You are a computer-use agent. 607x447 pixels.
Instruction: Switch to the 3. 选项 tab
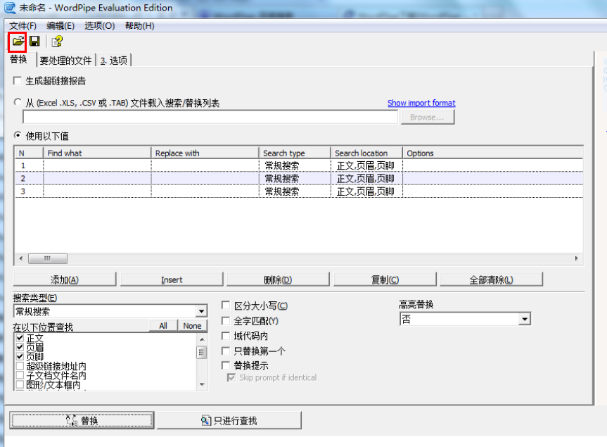[x=114, y=61]
